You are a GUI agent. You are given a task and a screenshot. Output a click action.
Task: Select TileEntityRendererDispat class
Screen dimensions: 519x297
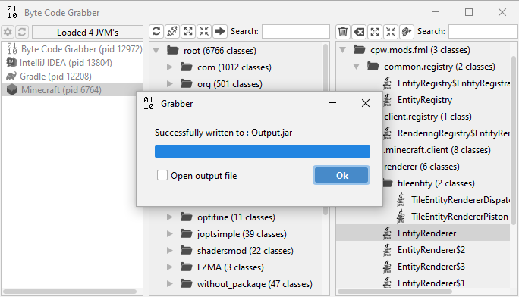[x=461, y=200]
